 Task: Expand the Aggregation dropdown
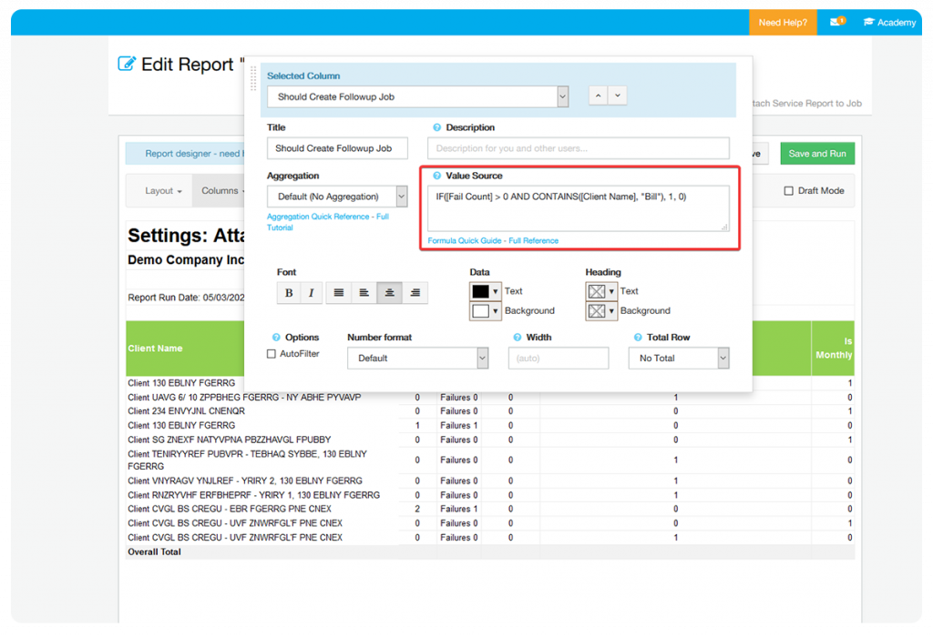pos(337,197)
